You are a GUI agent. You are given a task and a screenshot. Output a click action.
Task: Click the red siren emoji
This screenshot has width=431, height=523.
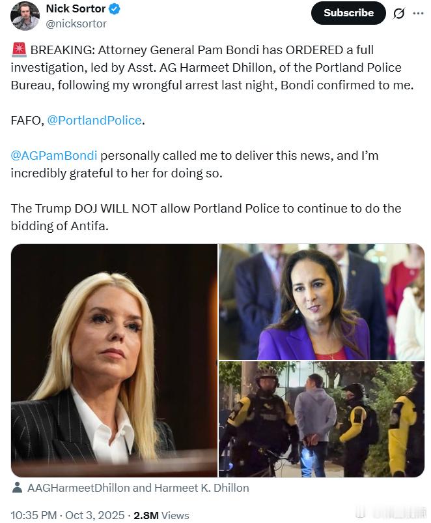click(19, 50)
